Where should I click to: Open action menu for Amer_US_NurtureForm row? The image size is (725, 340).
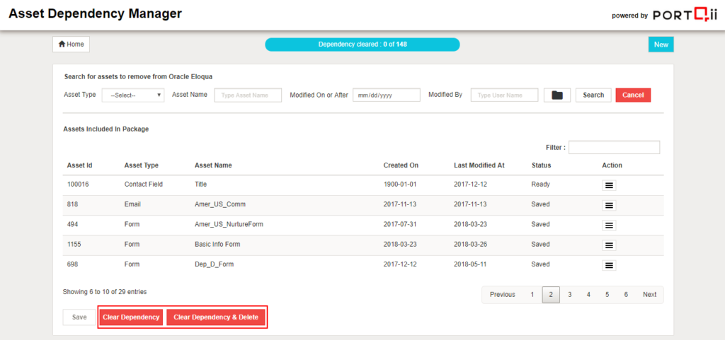click(609, 225)
